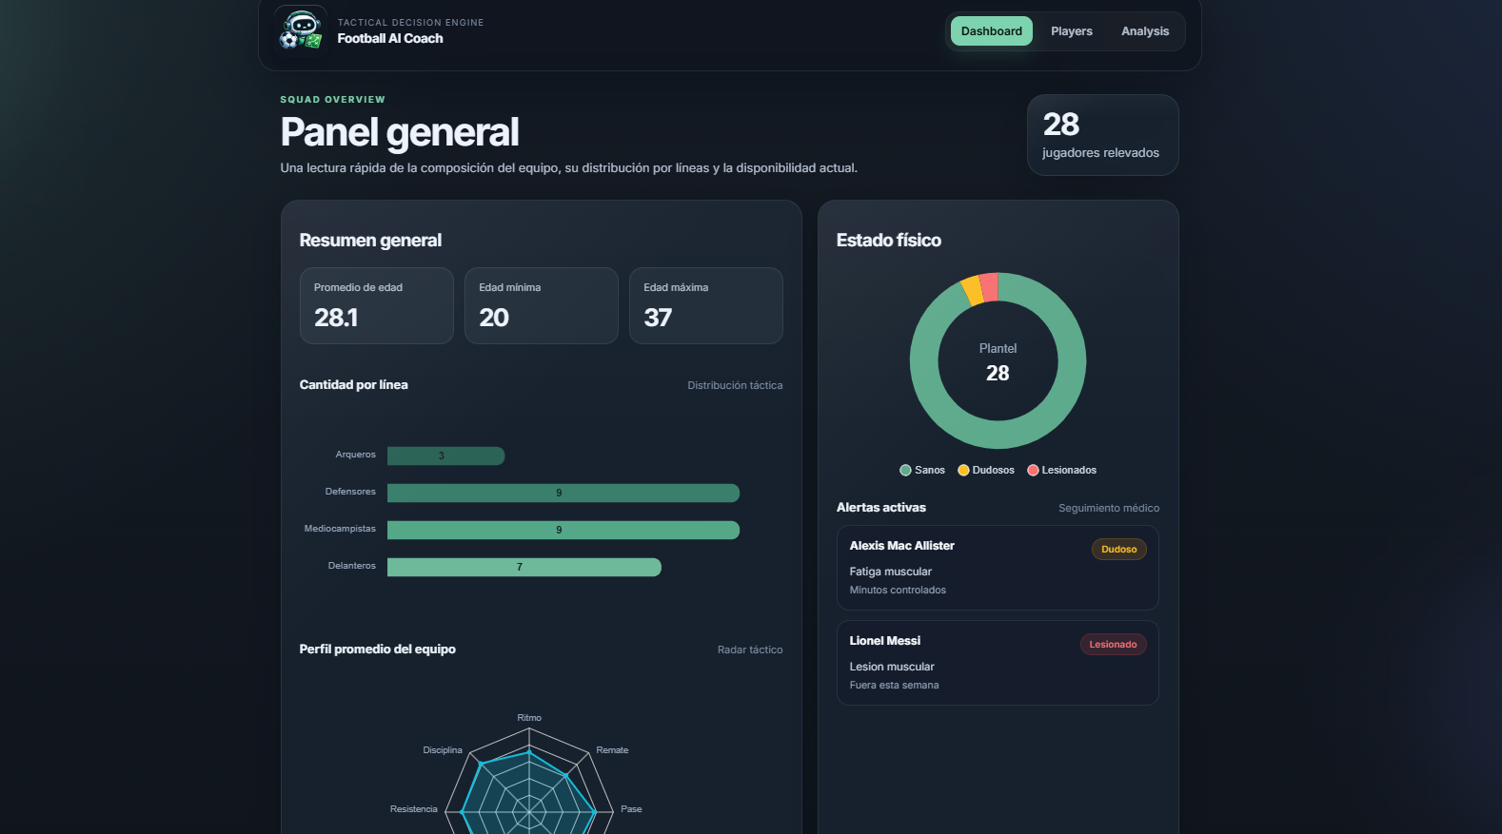Screen dimensions: 1502x834
Task: Click the yellow Dudosos donut segment
Action: click(x=972, y=291)
